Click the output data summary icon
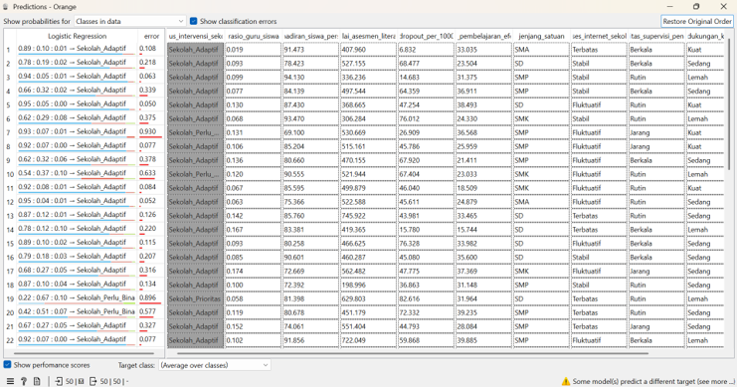 92,381
